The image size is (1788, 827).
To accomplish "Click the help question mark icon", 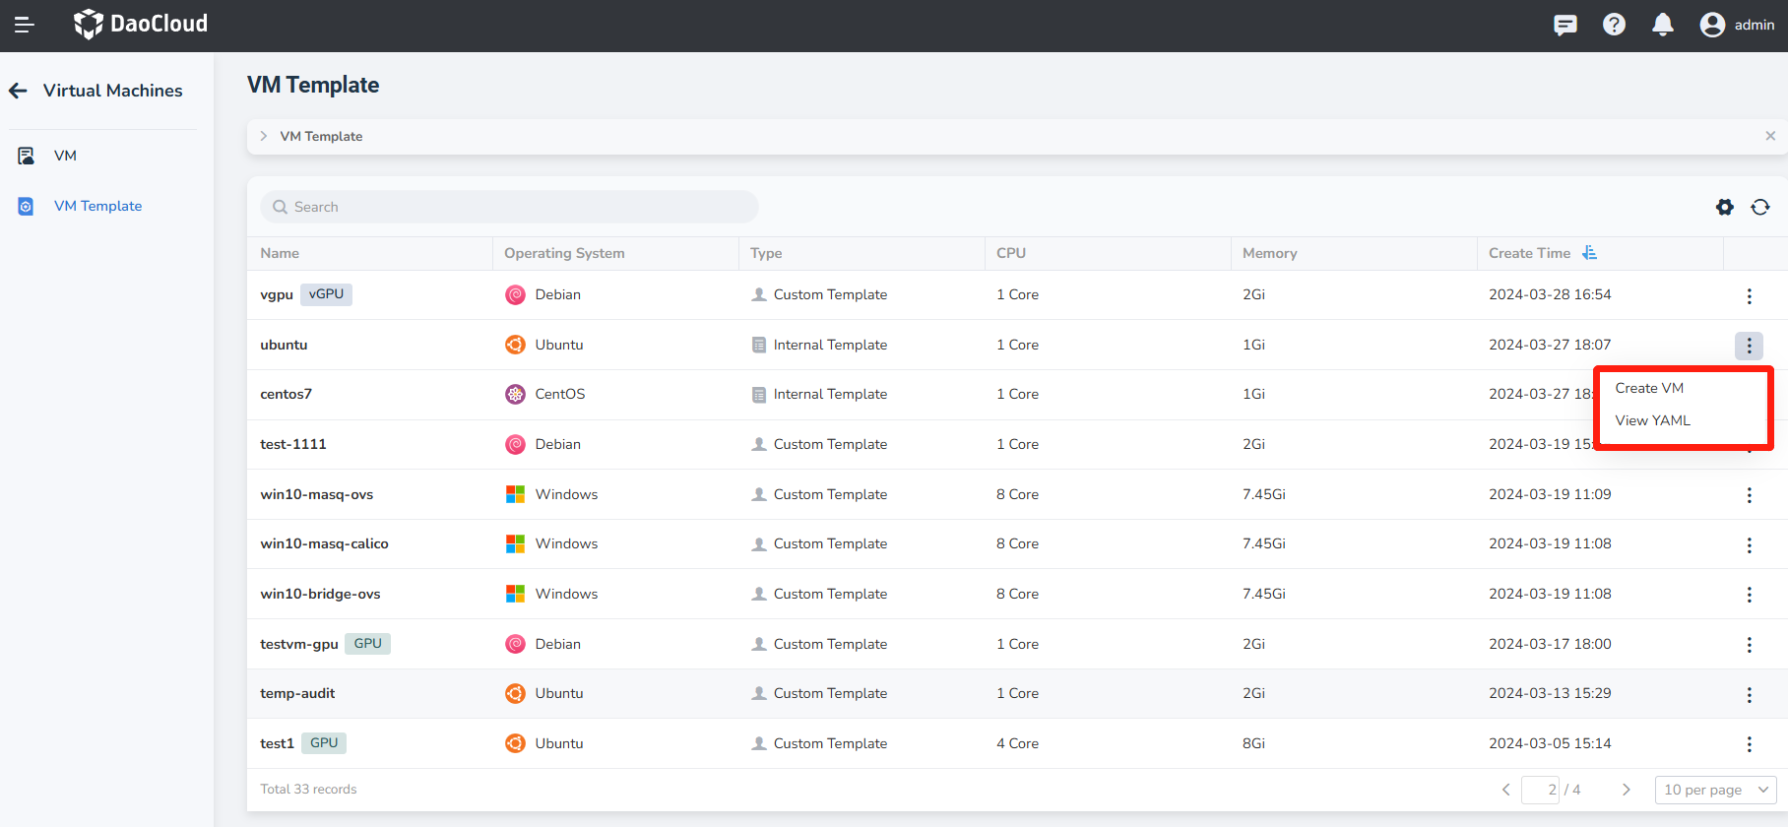I will pos(1614,25).
